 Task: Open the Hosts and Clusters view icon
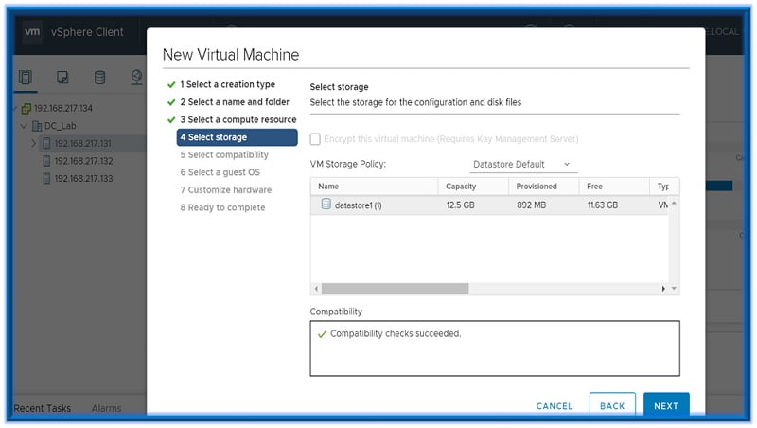pyautogui.click(x=26, y=77)
